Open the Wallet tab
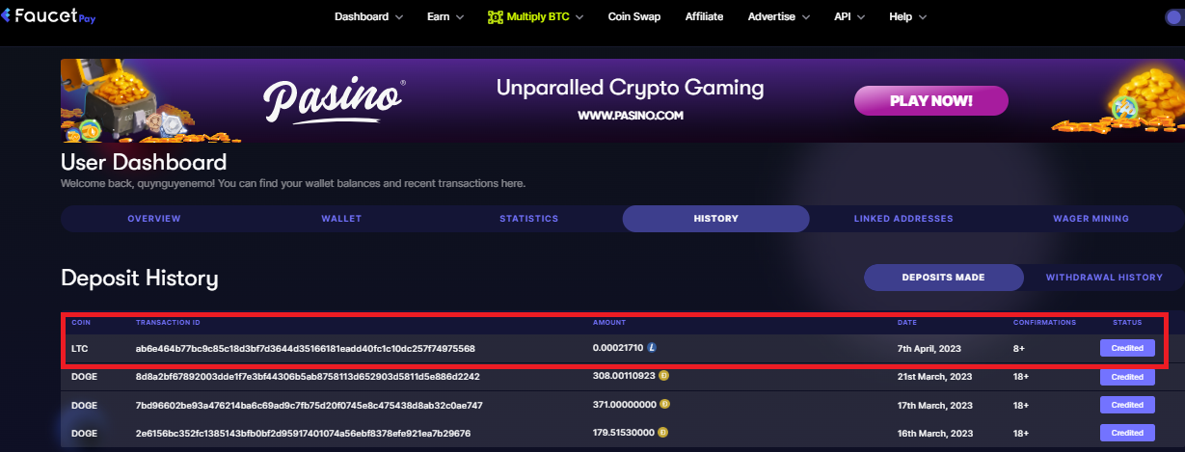 (341, 219)
